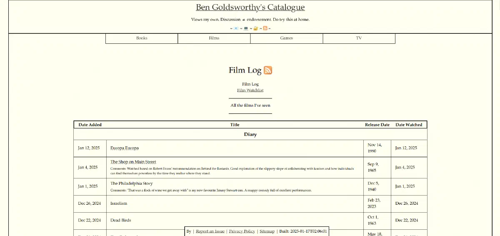Viewport: 500px width, 236px height.
Task: Open the RSS feed beside Film Log heading
Action: [x=268, y=70]
